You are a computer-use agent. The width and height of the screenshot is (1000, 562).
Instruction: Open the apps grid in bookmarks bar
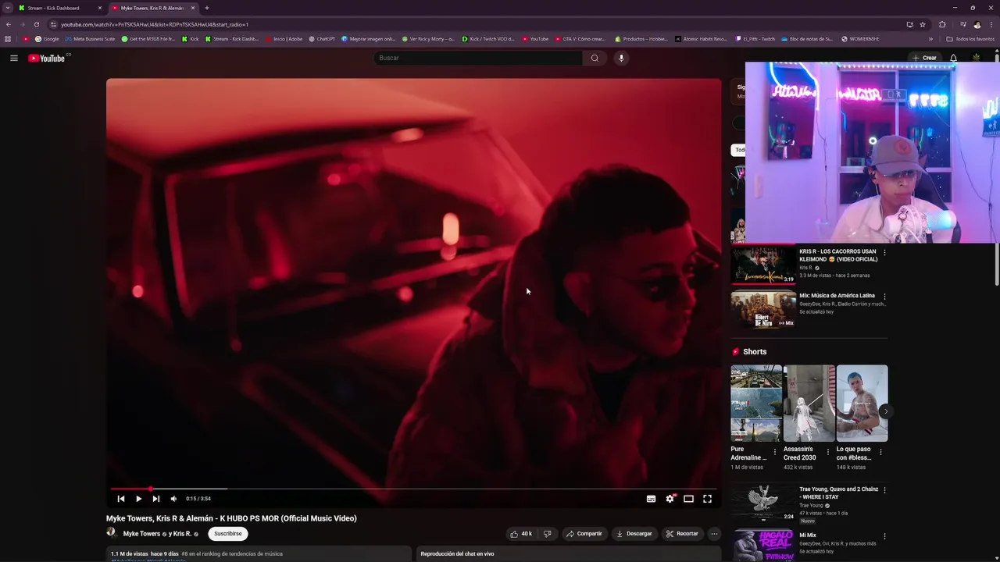8,39
